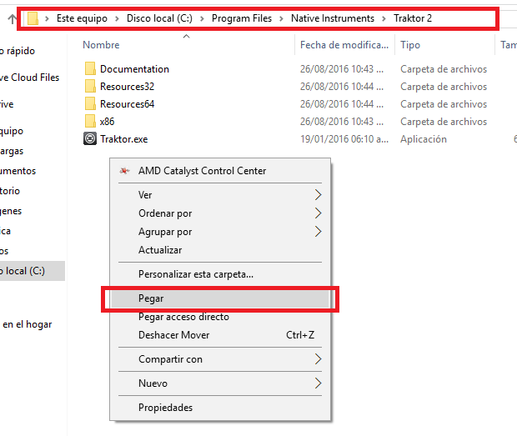The width and height of the screenshot is (517, 436).
Task: Click the 19/01/2016 06:10 date cell
Action: click(x=344, y=139)
